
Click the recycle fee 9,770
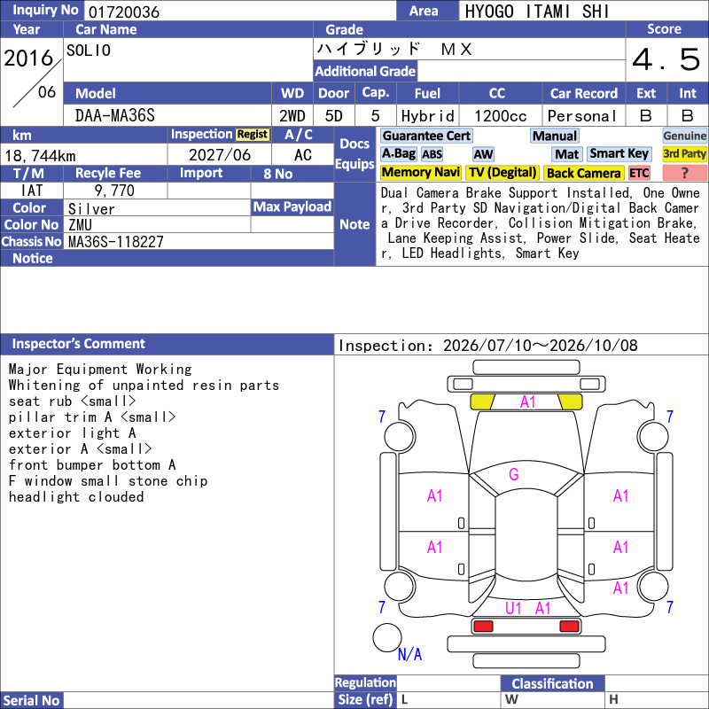click(114, 191)
